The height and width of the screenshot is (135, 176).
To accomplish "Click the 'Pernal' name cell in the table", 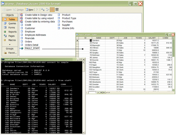I will point(99,43).
